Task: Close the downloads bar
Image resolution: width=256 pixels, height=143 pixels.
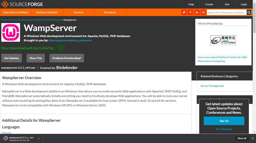Action: [x=252, y=138]
